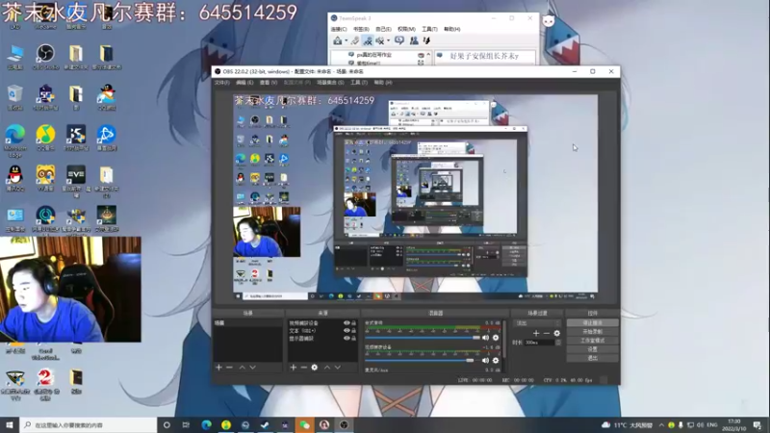The height and width of the screenshot is (433, 770).
Task: Open transition properties gear icon
Action: tap(557, 333)
